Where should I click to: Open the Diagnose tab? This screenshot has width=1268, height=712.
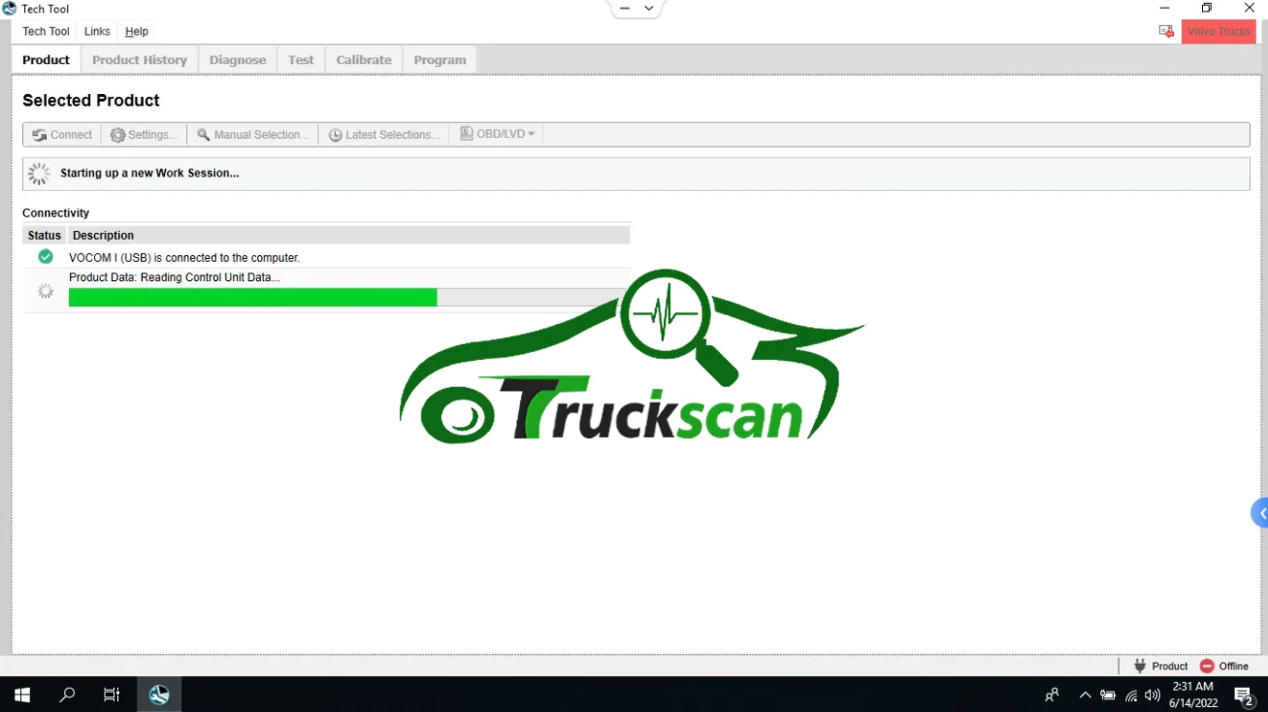click(238, 60)
